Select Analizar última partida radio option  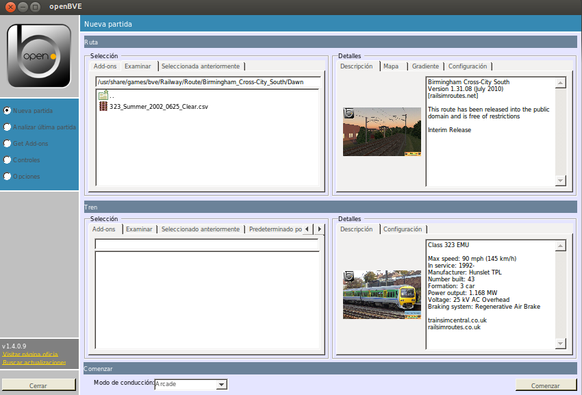pyautogui.click(x=7, y=127)
